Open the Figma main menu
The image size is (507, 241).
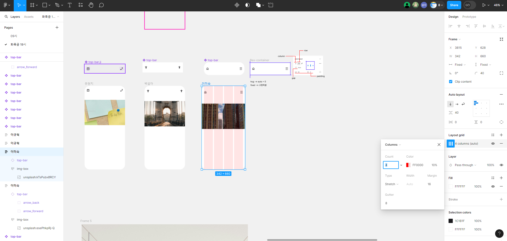(5, 5)
